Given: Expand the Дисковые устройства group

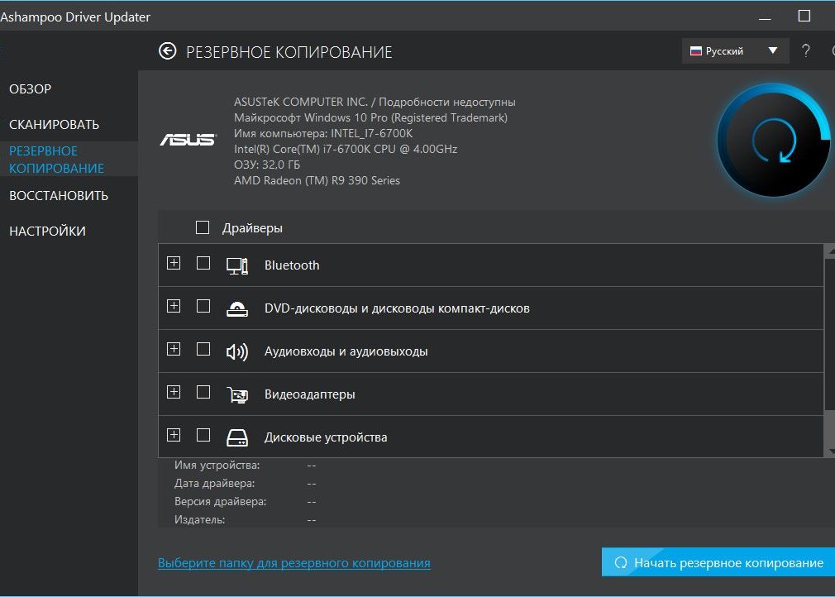Looking at the screenshot, I should [x=174, y=435].
